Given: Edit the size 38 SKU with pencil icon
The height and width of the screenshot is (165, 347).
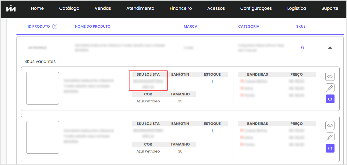Looking at the screenshot, I should click(x=330, y=137).
